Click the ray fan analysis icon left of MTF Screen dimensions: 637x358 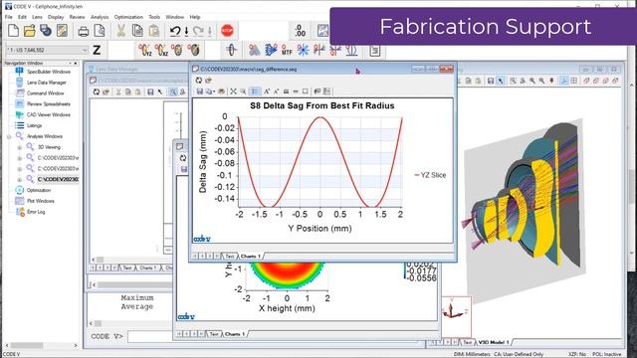pyautogui.click(x=271, y=50)
